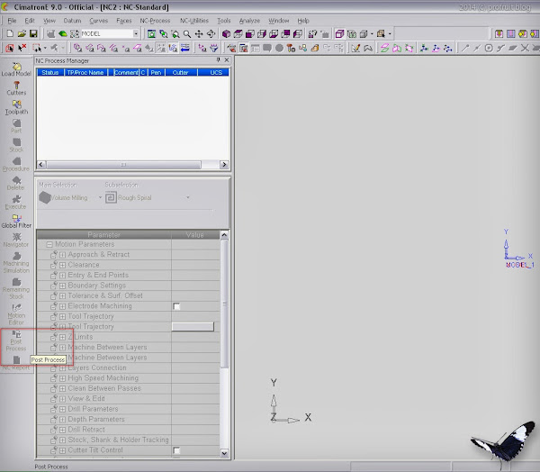Image resolution: width=540 pixels, height=472 pixels.
Task: Click the sketch pencil toolbar icon
Action: (355, 48)
